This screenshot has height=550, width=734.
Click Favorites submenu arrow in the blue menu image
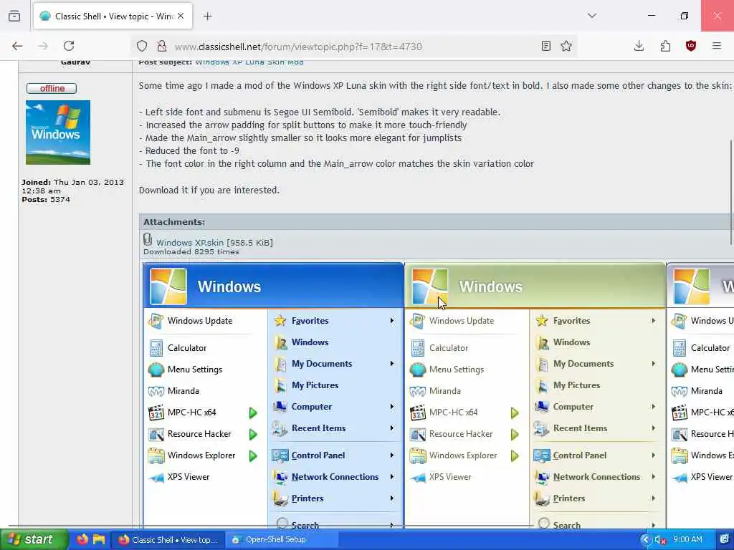click(x=392, y=321)
